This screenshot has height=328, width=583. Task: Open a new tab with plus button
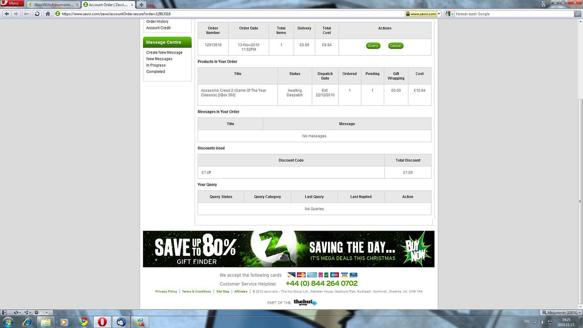pos(141,5)
